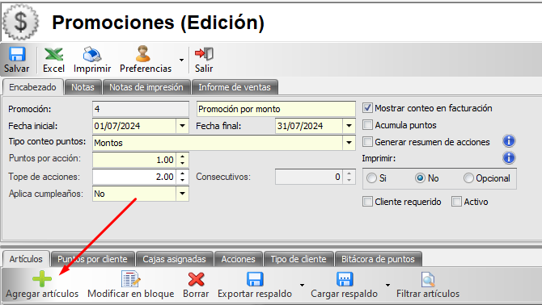
Task: Click the Promoción number field
Action: (x=141, y=109)
